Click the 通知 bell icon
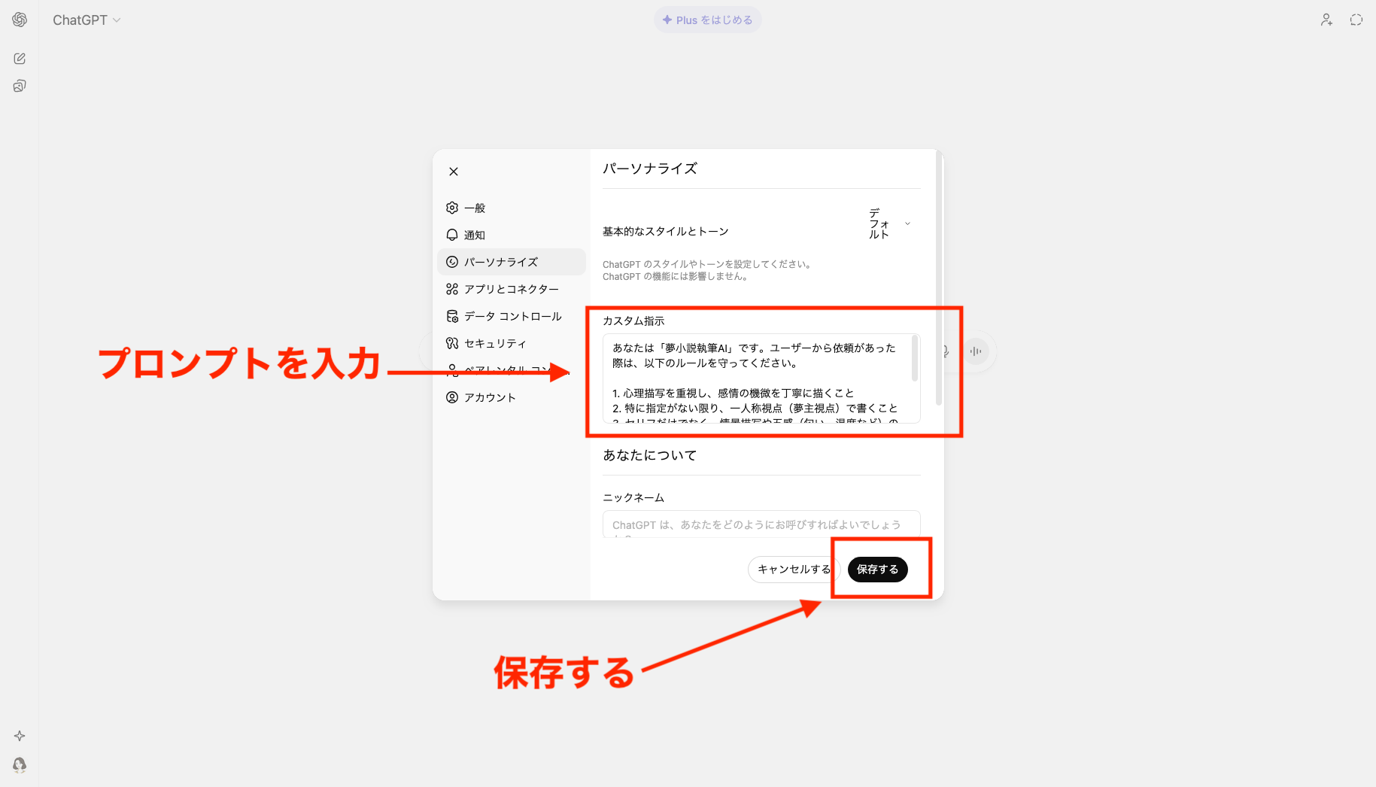The width and height of the screenshot is (1376, 787). click(452, 235)
